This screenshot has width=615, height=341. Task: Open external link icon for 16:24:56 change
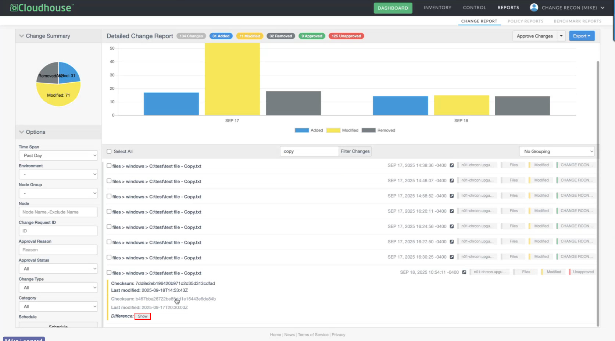click(452, 226)
